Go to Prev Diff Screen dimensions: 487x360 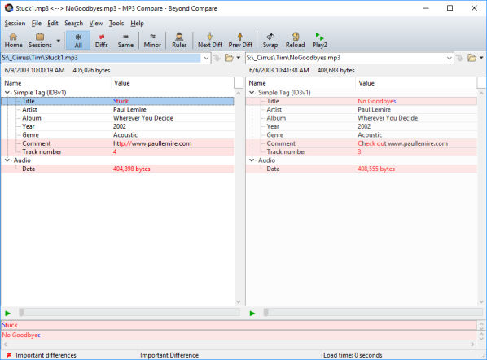click(x=240, y=41)
